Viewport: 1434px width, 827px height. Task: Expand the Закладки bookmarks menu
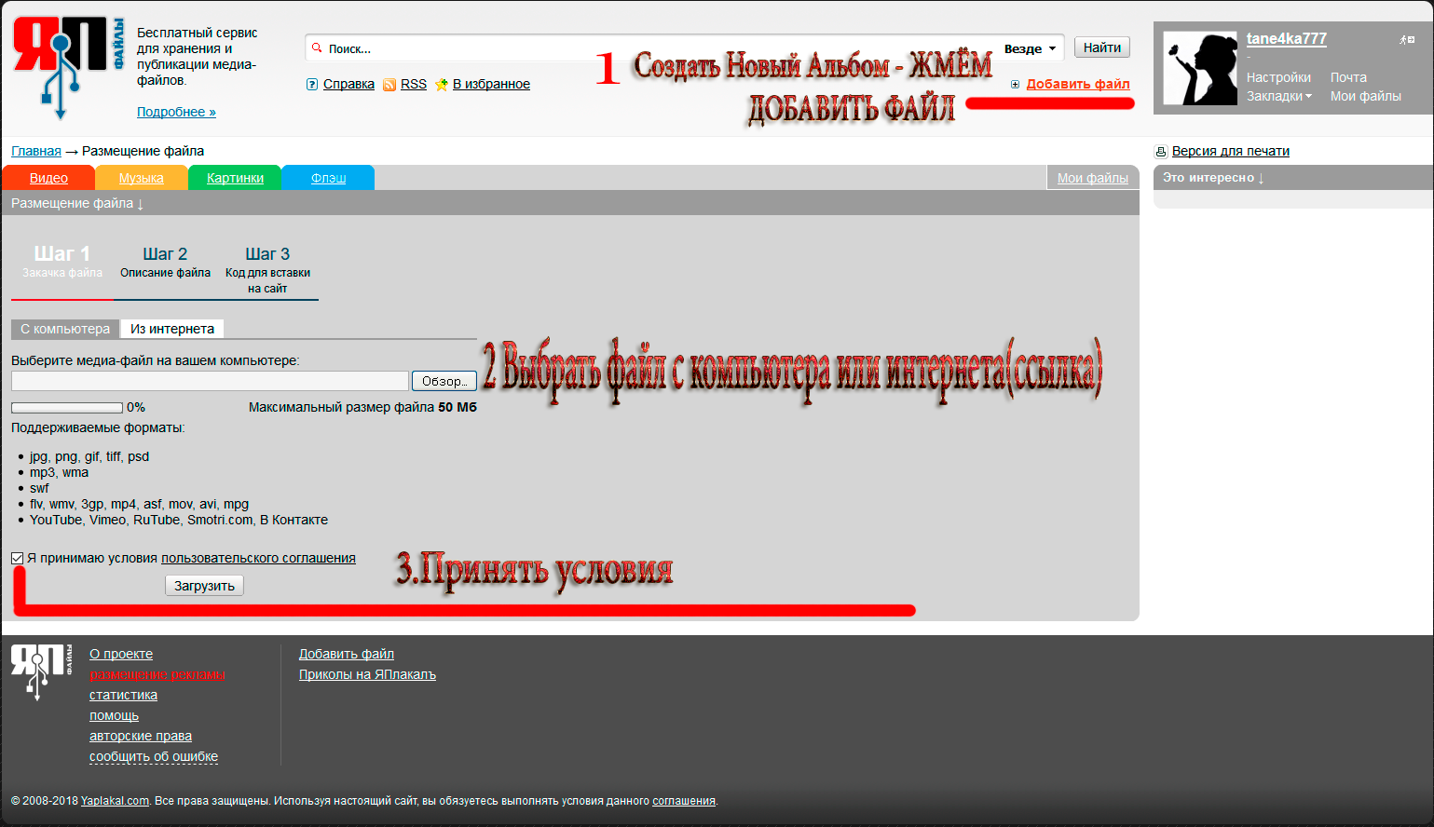(x=1278, y=97)
